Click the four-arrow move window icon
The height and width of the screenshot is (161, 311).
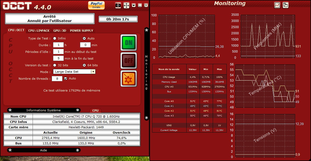click(x=126, y=5)
